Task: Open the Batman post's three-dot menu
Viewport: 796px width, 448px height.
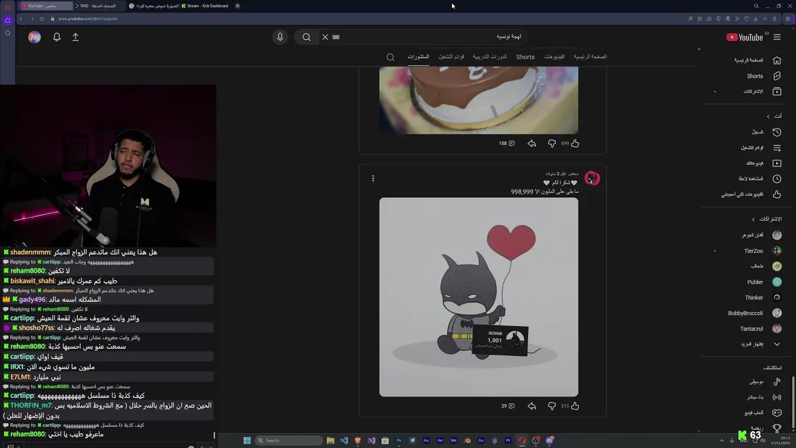Action: (x=373, y=179)
